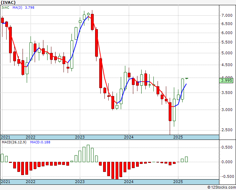Click 2023 on the price chart timeline
The height and width of the screenshot is (190, 236).
(80, 137)
